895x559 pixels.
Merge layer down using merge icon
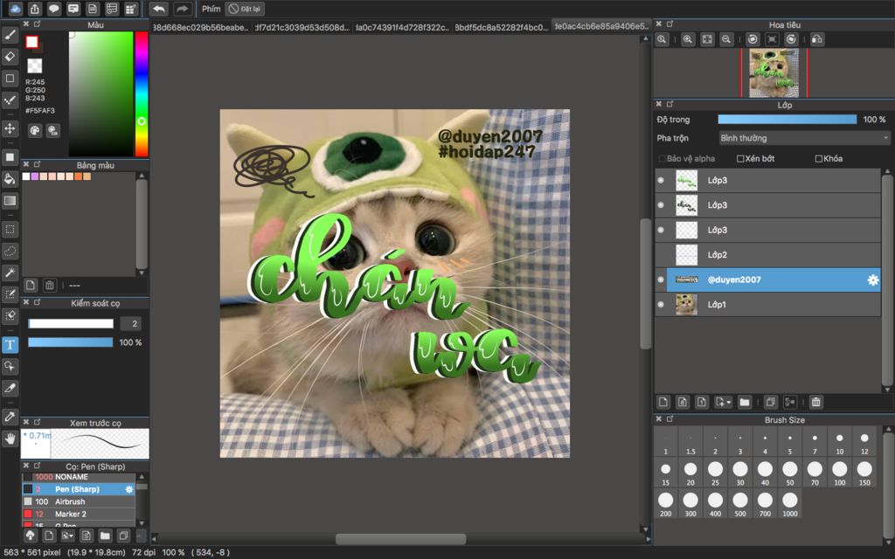coord(790,402)
